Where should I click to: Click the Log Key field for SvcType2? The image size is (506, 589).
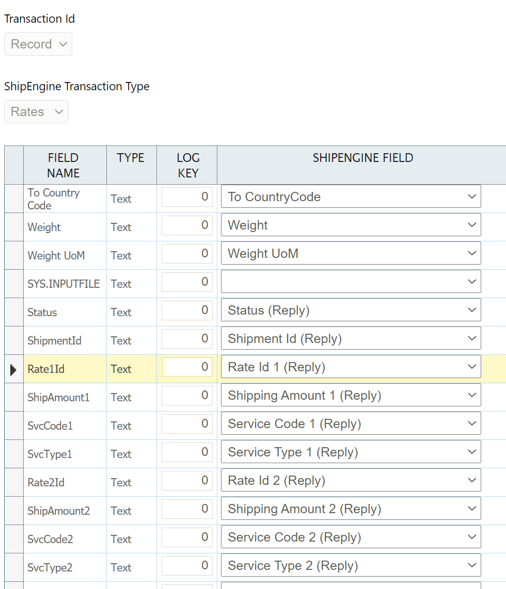[x=187, y=565]
